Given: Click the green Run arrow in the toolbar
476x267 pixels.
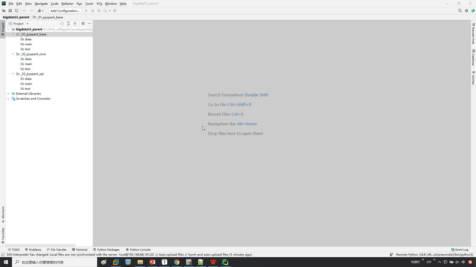Looking at the screenshot, I should point(87,11).
